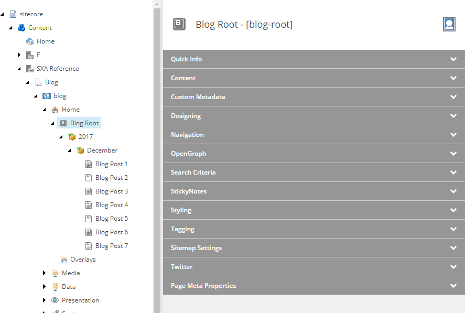Click the Overlays folder icon
The image size is (465, 313).
tap(63, 260)
